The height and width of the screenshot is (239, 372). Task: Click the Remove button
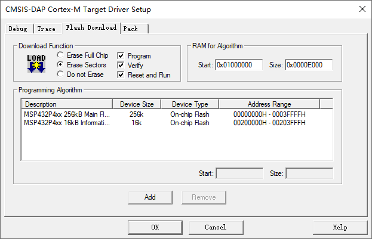[x=204, y=197]
